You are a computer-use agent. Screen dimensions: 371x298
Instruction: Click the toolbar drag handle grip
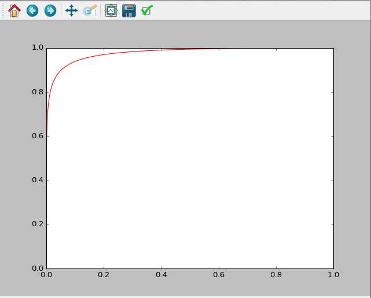[3, 10]
